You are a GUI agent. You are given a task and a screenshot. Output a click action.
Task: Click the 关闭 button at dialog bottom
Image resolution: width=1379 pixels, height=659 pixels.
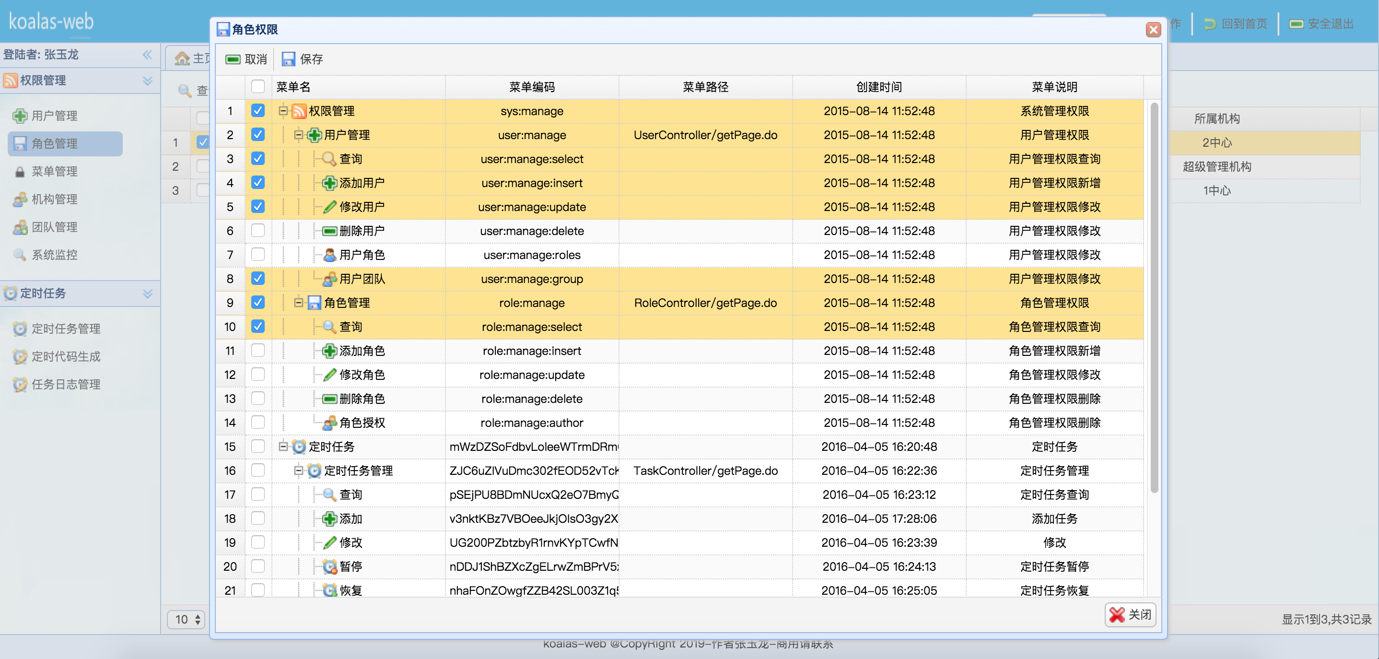pyautogui.click(x=1131, y=614)
